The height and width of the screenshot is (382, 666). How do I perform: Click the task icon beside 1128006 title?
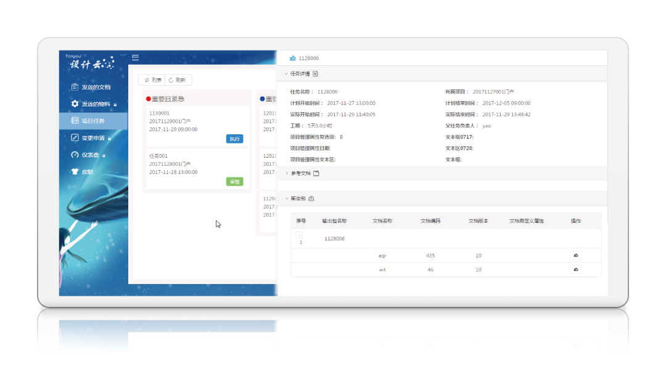292,59
